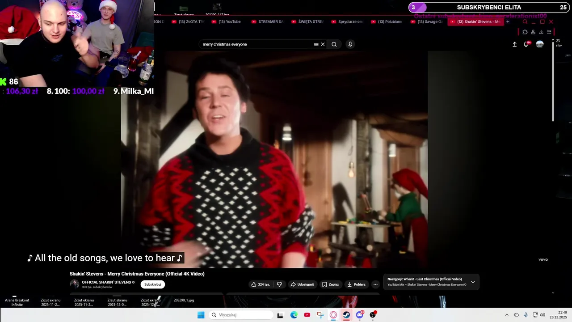Viewport: 572px width, 322px height.
Task: Switch to the (13) ZŁOTA TY tab
Action: coord(187,21)
